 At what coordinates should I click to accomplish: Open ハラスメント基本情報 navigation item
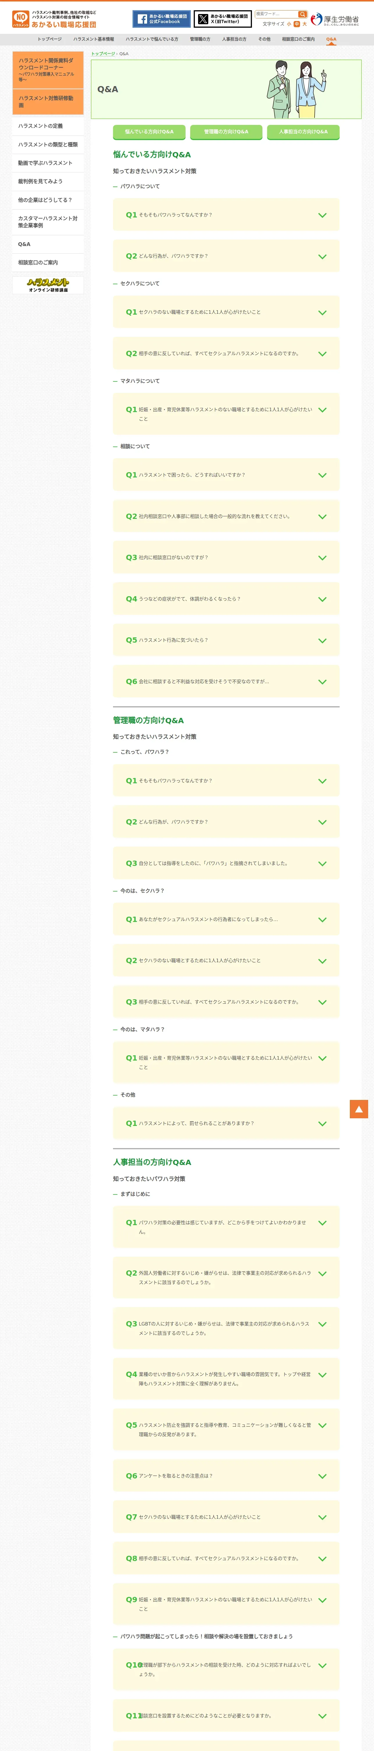[94, 39]
